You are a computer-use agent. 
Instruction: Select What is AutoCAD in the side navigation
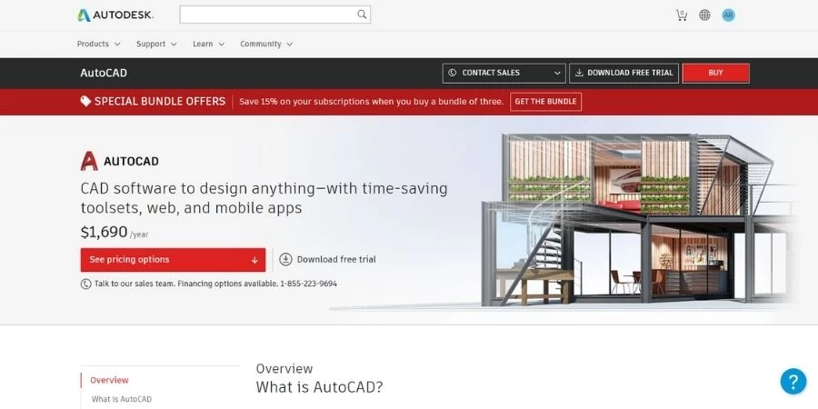(x=122, y=399)
